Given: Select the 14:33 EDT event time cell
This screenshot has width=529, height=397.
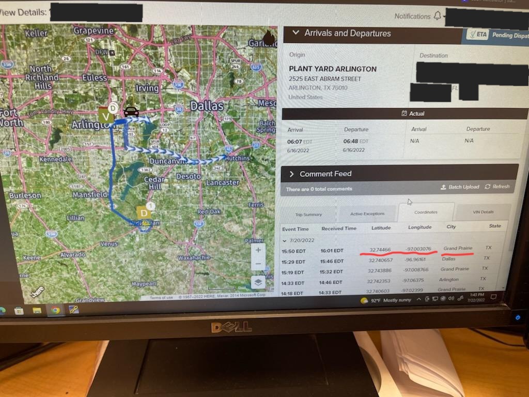Looking at the screenshot, I should (x=292, y=283).
